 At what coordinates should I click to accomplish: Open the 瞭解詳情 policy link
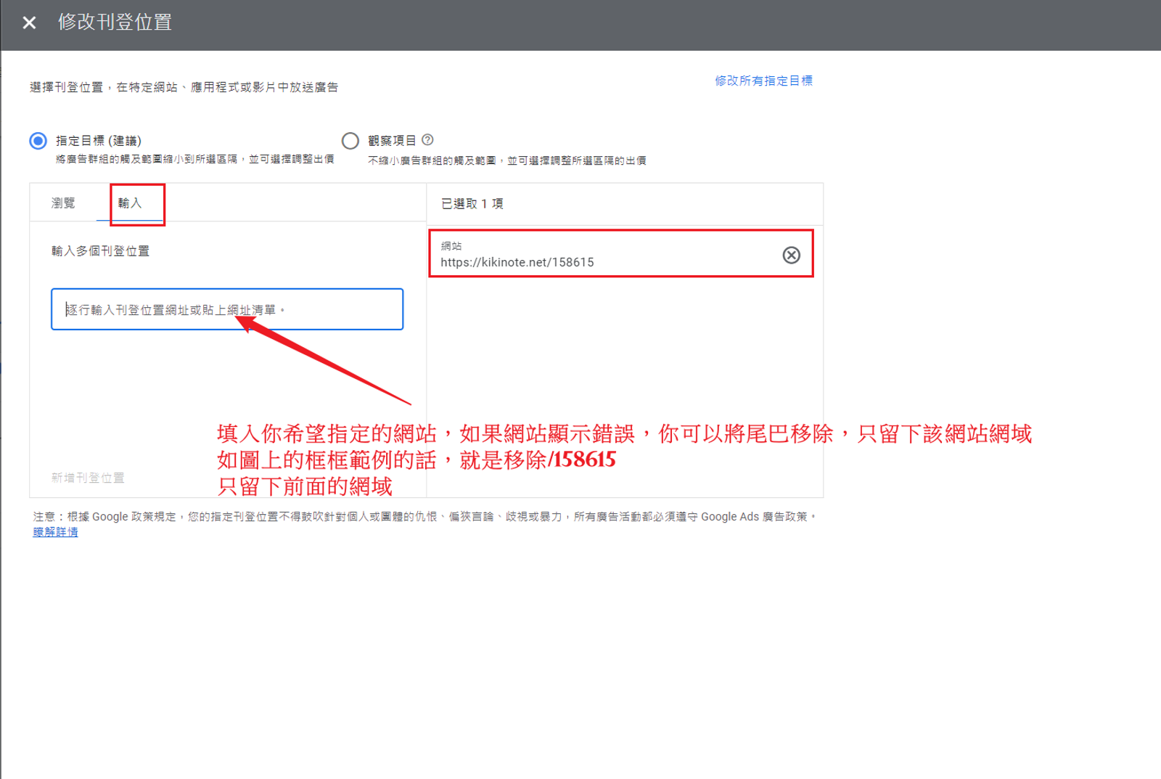[55, 532]
